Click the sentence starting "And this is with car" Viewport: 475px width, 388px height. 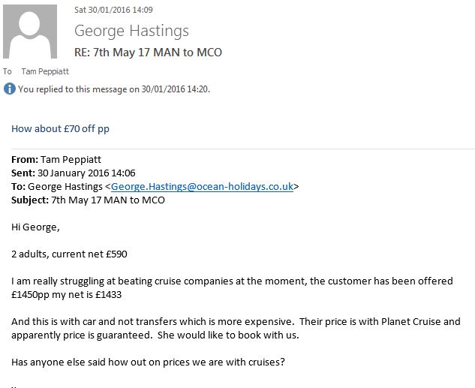click(236, 321)
